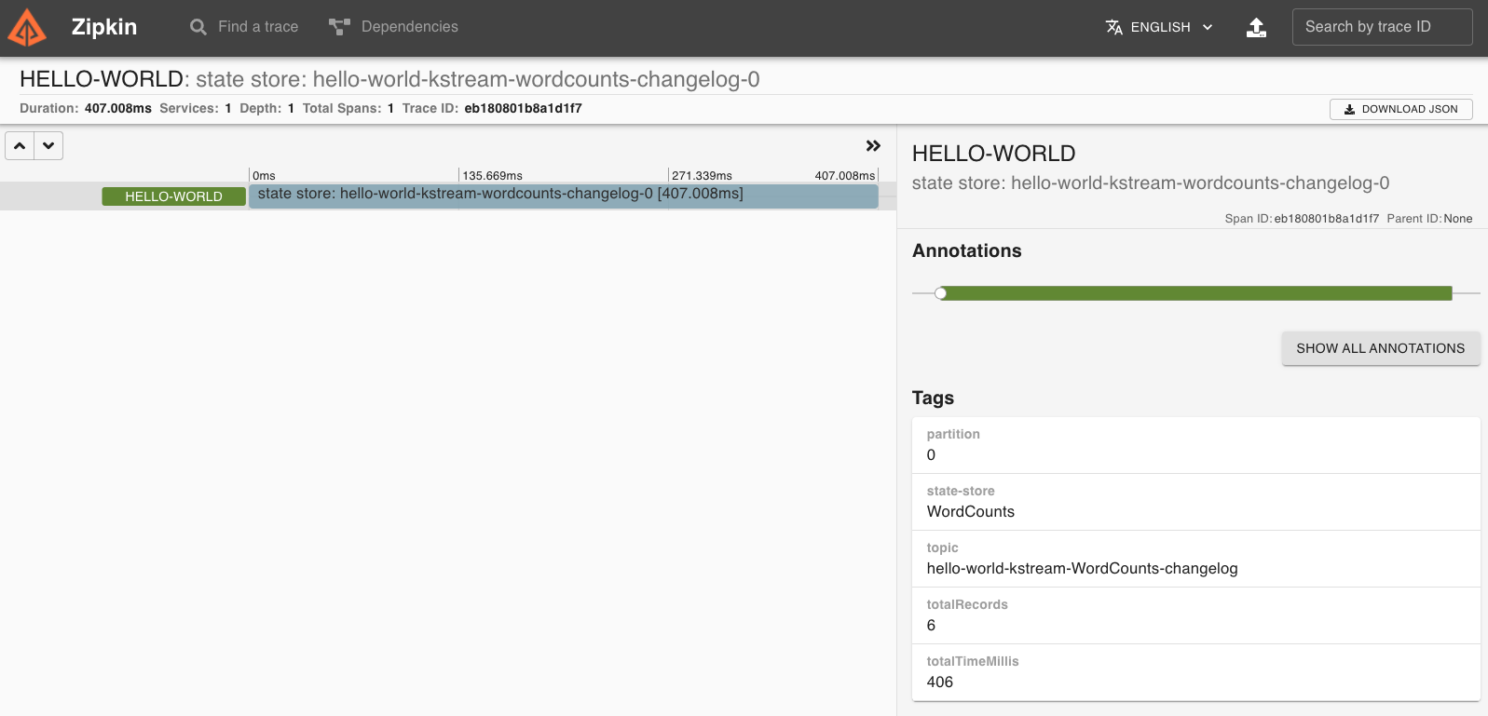This screenshot has height=716, width=1488.
Task: Click the Duration 407.008ms value
Action: coord(118,108)
